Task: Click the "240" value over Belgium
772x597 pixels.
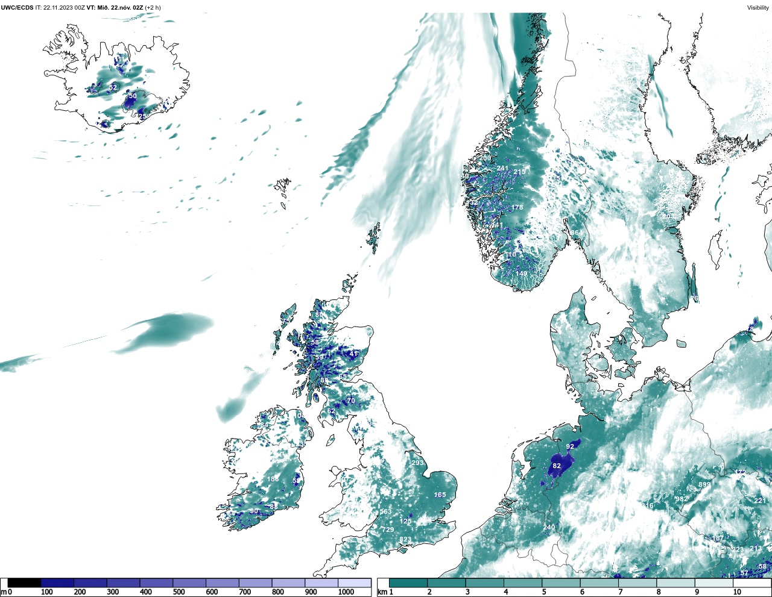Action: pos(549,527)
